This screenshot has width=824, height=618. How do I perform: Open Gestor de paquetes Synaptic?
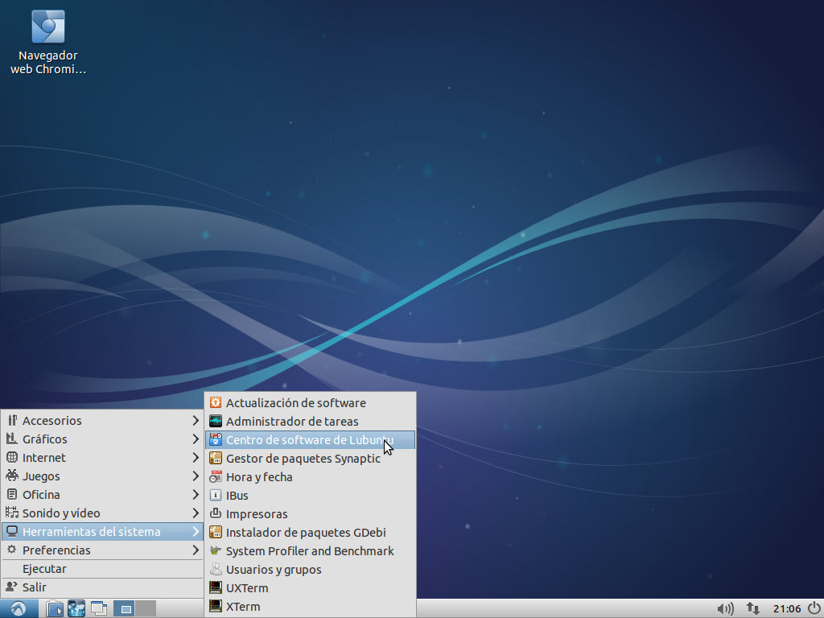[303, 459]
